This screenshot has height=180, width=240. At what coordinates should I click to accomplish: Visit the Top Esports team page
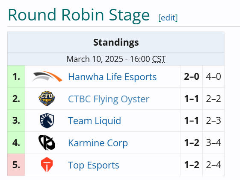pyautogui.click(x=94, y=165)
